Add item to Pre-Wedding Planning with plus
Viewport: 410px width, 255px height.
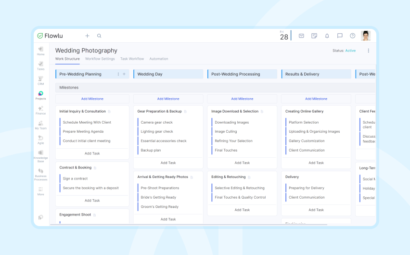point(124,74)
